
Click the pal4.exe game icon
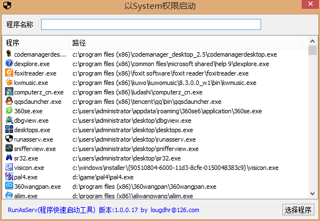point(9,177)
